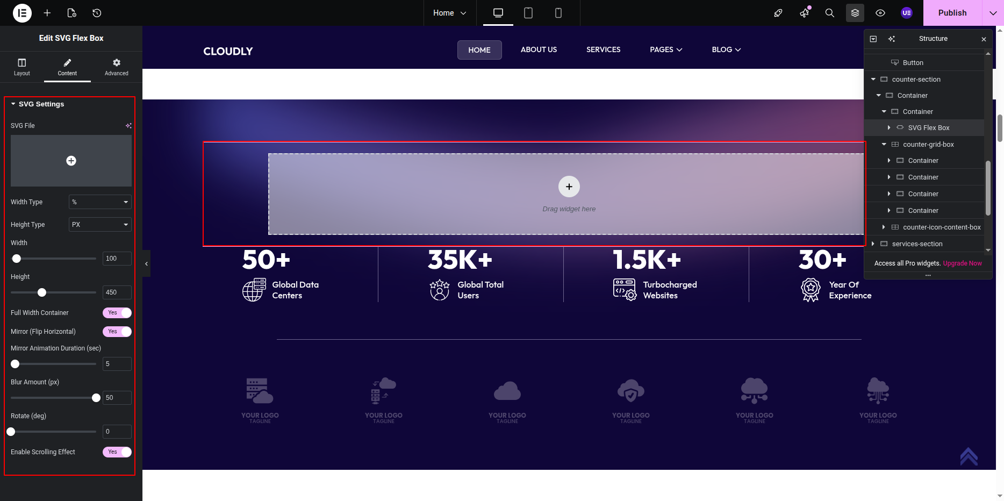Image resolution: width=1004 pixels, height=501 pixels.
Task: Toggle Enable Scrolling Effect switch
Action: tap(117, 452)
